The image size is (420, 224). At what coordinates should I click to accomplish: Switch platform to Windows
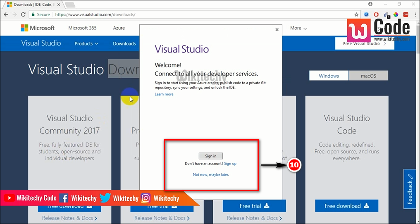tap(329, 76)
